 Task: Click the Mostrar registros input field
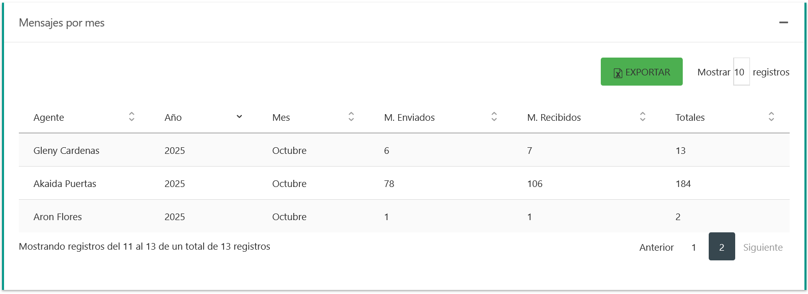click(x=741, y=71)
